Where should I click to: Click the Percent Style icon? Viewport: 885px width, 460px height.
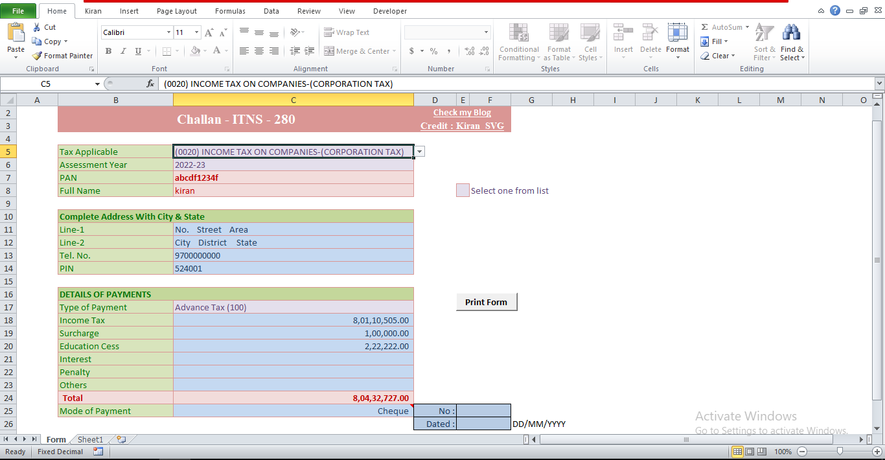[x=433, y=51]
